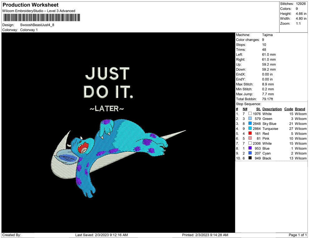
Task: Choose the Black color swatch in stop 10
Action: [250, 158]
